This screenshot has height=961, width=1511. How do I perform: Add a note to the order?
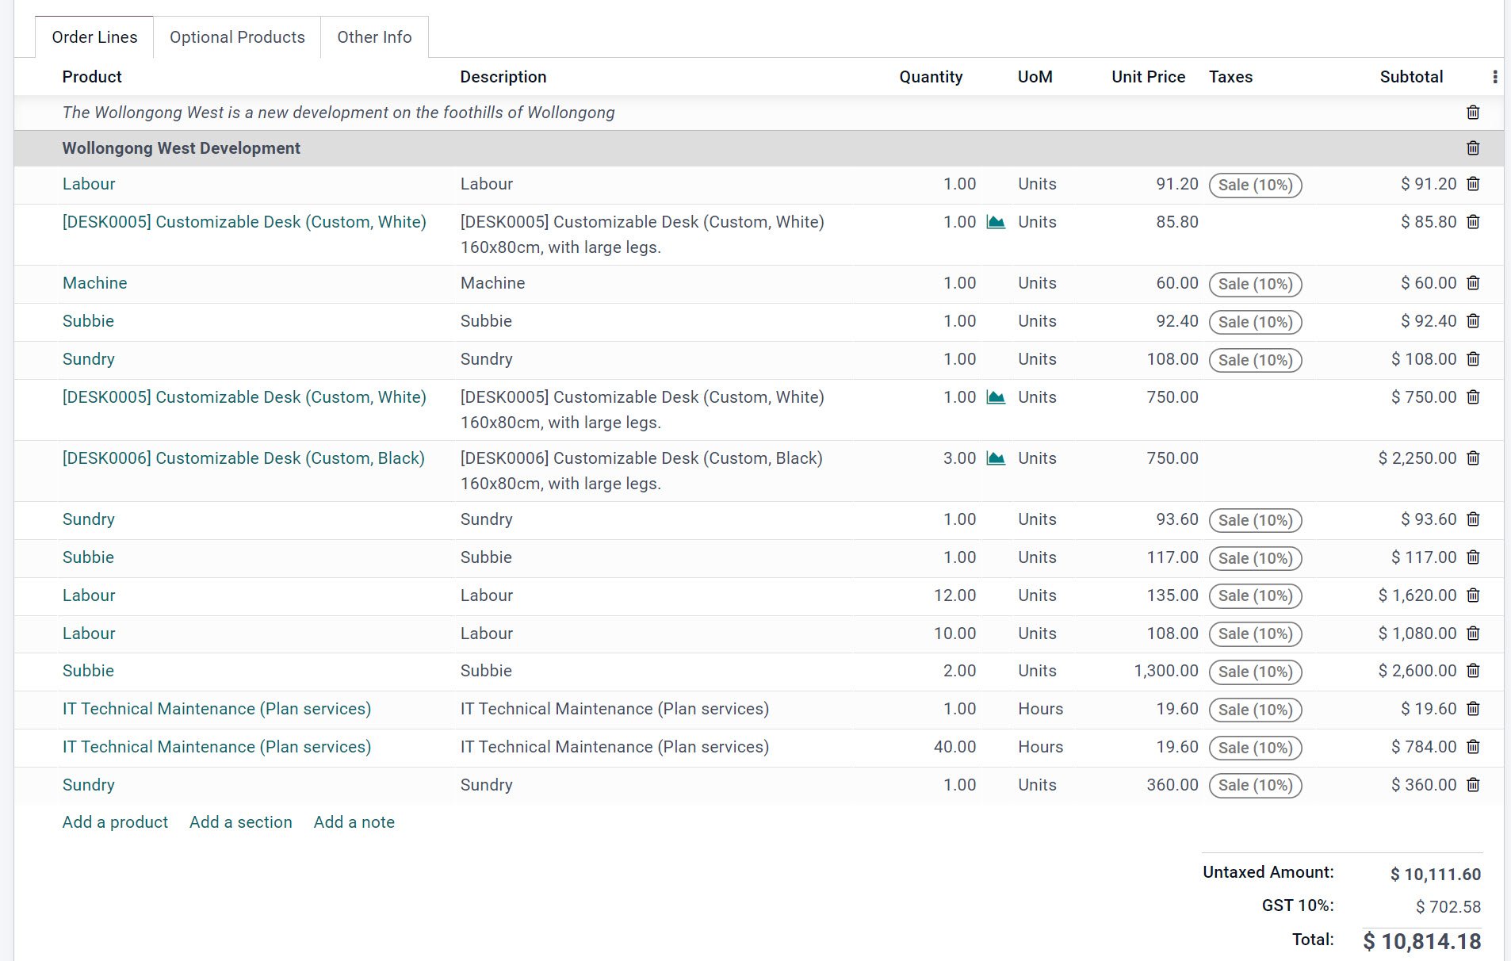[354, 822]
